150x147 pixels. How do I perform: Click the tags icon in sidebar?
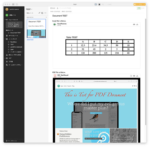(7, 58)
